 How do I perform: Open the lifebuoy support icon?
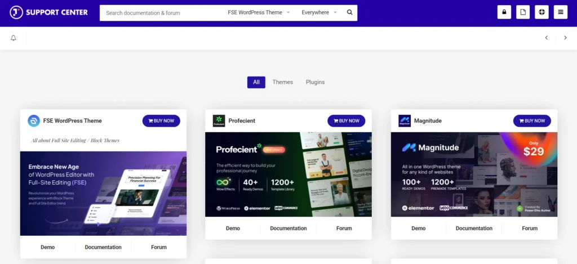[542, 12]
